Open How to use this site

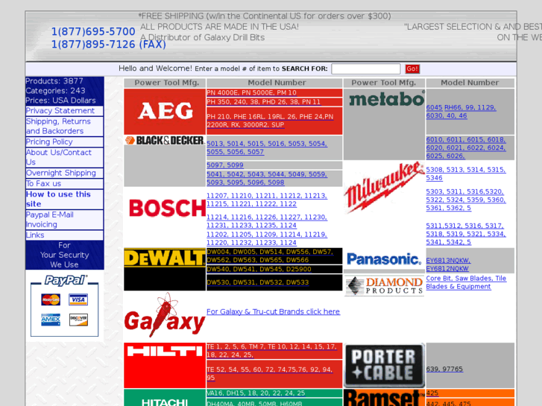[x=58, y=199]
